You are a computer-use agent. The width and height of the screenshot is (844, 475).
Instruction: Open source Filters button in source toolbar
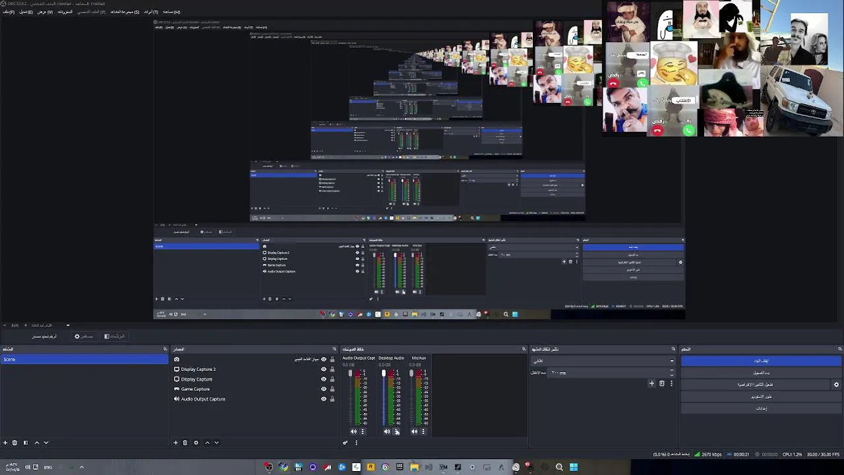click(x=114, y=336)
